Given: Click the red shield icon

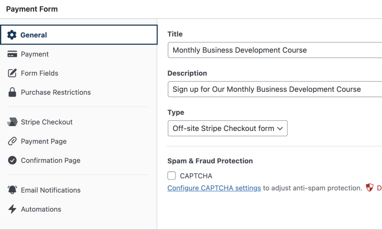Looking at the screenshot, I should tap(369, 188).
